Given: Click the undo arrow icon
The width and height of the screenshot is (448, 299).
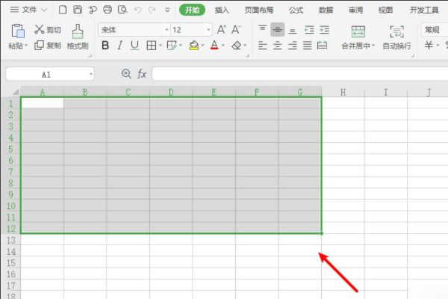Looking at the screenshot, I should coord(137,10).
